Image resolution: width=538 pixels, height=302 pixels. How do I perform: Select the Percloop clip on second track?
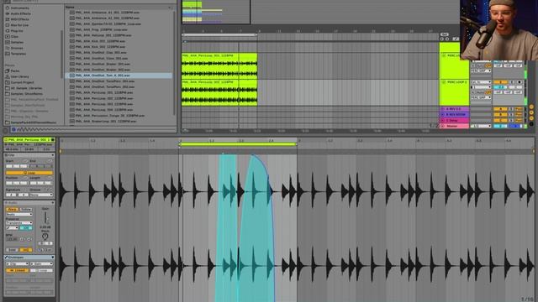pyautogui.click(x=219, y=92)
